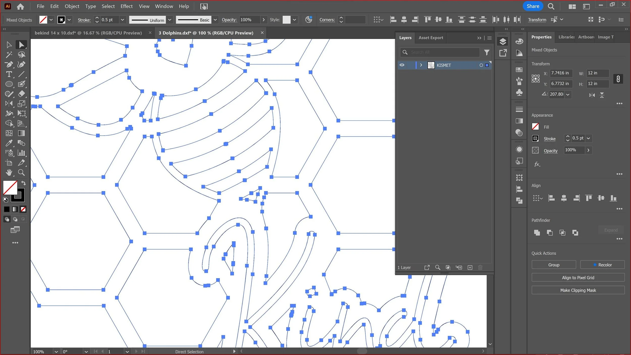Open the zoom level dropdown
Viewport: 631px width, 355px height.
pos(56,352)
